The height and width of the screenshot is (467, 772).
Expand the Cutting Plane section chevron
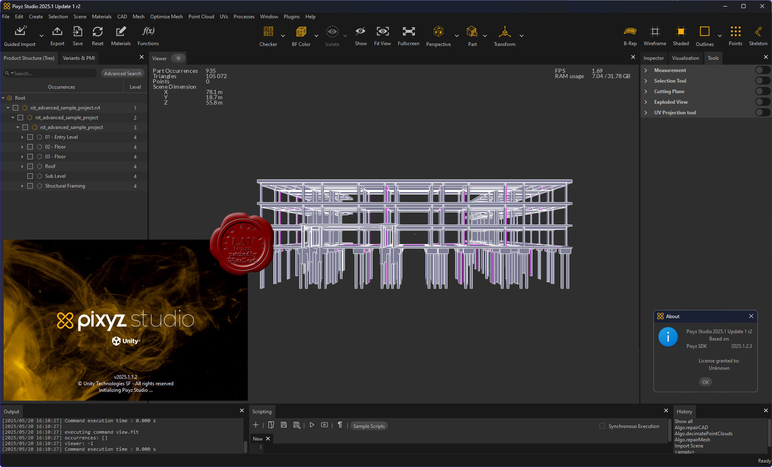click(x=646, y=92)
